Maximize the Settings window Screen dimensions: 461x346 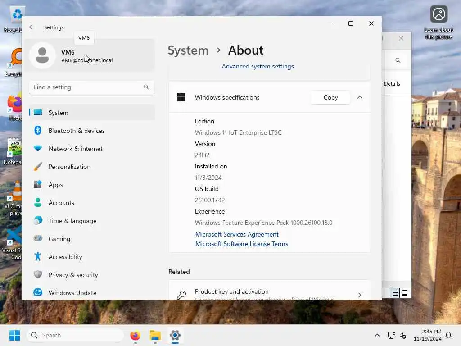(x=350, y=23)
